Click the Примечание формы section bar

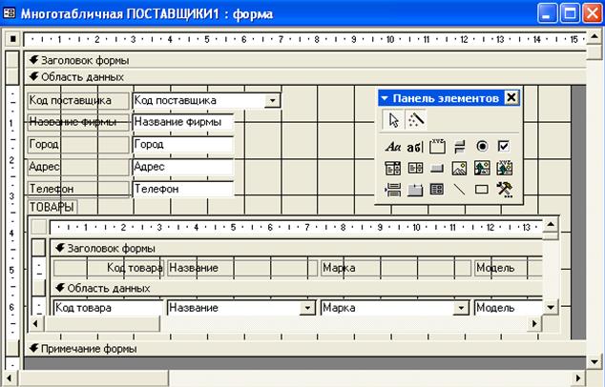coord(286,348)
